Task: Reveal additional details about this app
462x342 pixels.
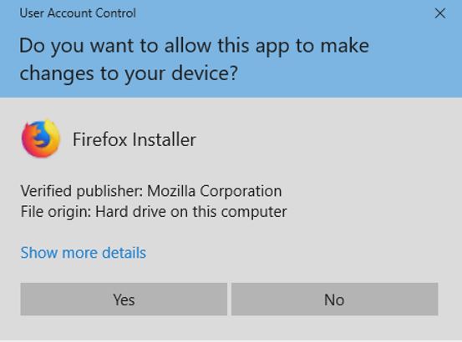Action: pyautogui.click(x=84, y=253)
